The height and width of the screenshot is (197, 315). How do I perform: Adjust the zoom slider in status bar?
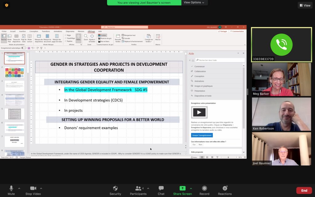[228, 157]
